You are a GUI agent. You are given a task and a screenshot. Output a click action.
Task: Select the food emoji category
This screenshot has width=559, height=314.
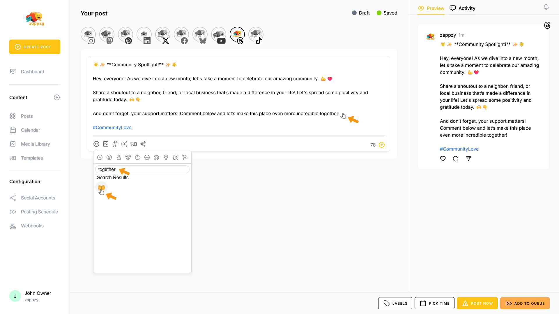tap(138, 157)
